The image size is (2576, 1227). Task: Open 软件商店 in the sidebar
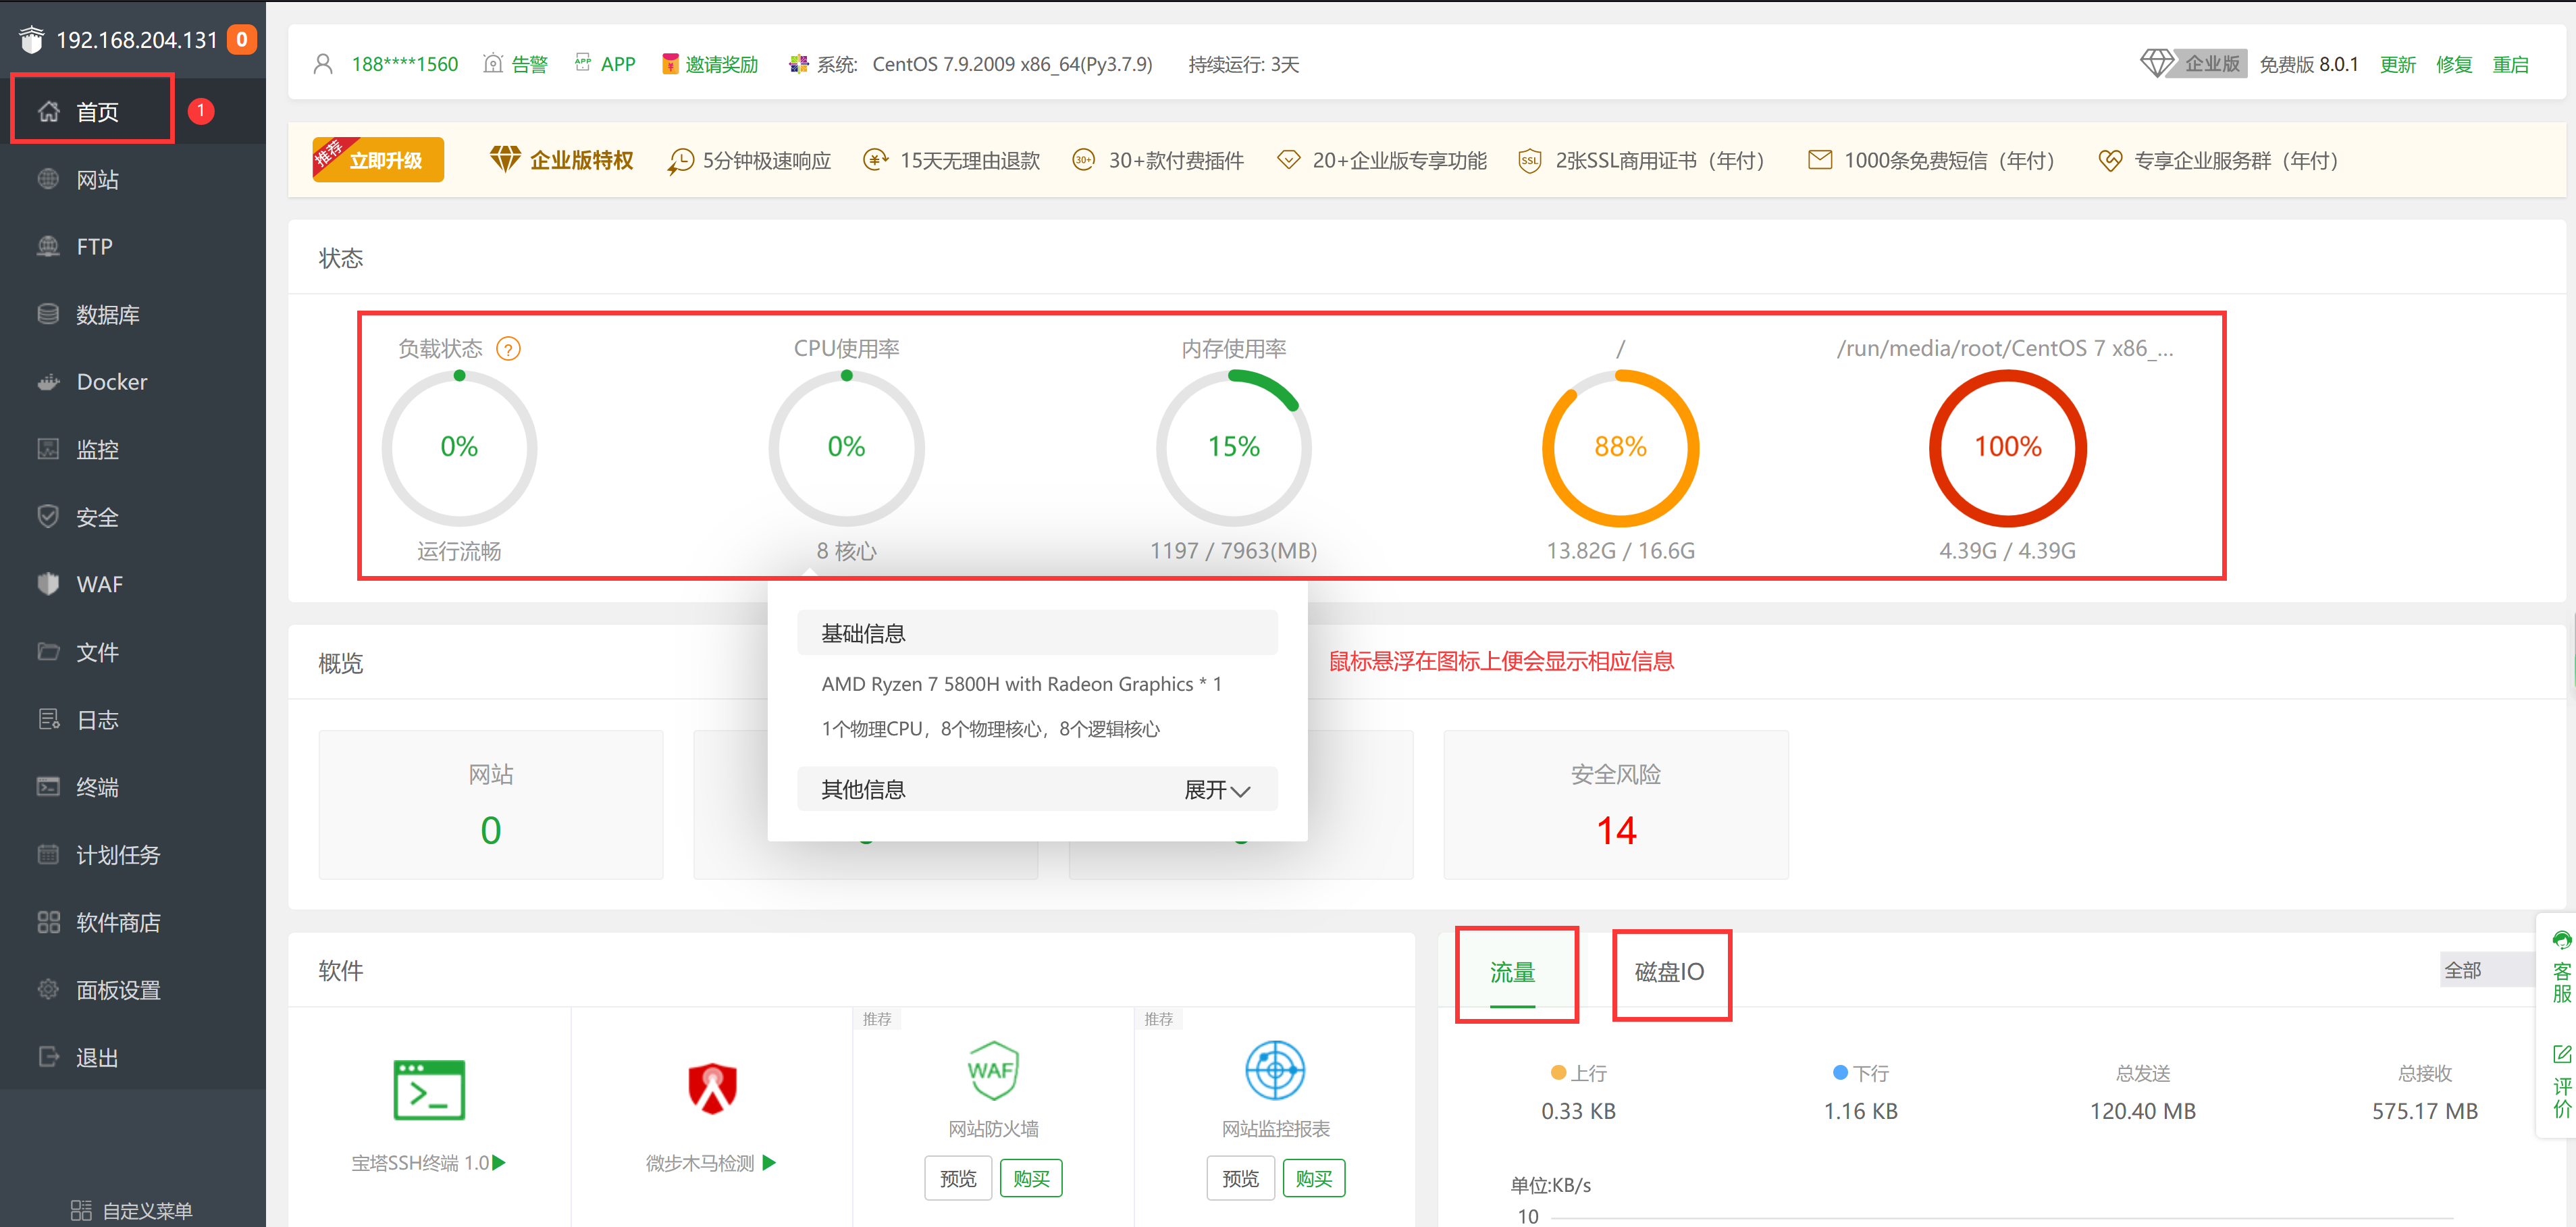click(x=117, y=922)
